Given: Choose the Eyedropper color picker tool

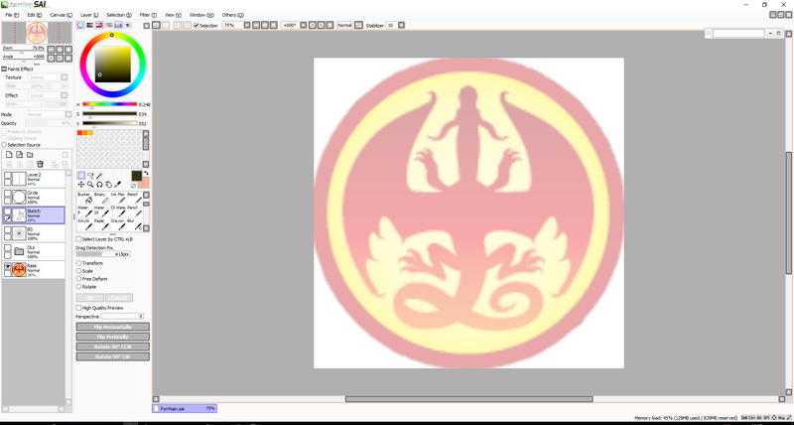Looking at the screenshot, I should coord(117,185).
